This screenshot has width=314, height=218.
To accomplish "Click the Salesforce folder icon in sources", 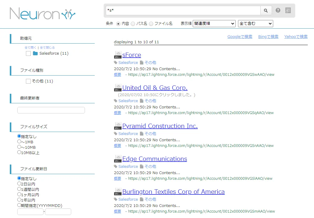I will [35, 53].
